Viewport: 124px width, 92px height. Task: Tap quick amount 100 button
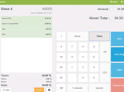[61, 88]
